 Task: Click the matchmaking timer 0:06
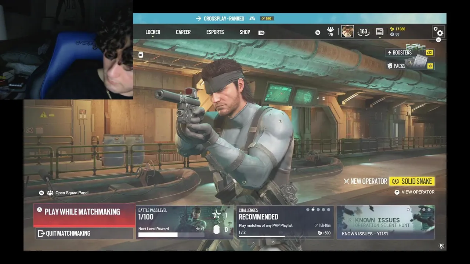tap(267, 18)
